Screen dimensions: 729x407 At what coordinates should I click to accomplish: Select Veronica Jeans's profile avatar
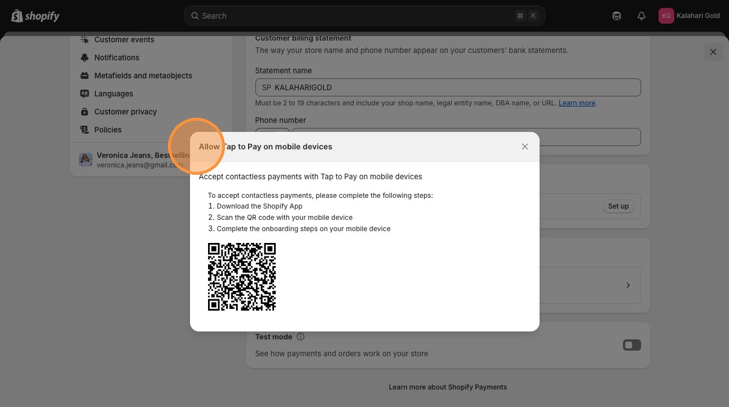86,160
